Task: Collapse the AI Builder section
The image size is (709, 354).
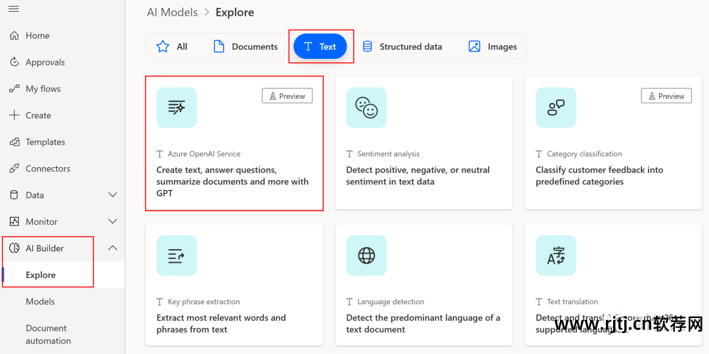Action: click(x=112, y=248)
